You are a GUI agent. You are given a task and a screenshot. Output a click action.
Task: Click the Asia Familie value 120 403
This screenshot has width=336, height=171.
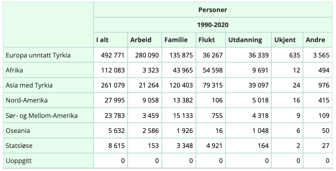[178, 85]
